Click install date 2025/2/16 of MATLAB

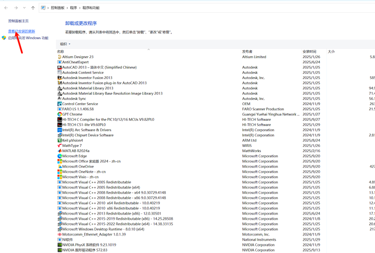pyautogui.click(x=311, y=151)
